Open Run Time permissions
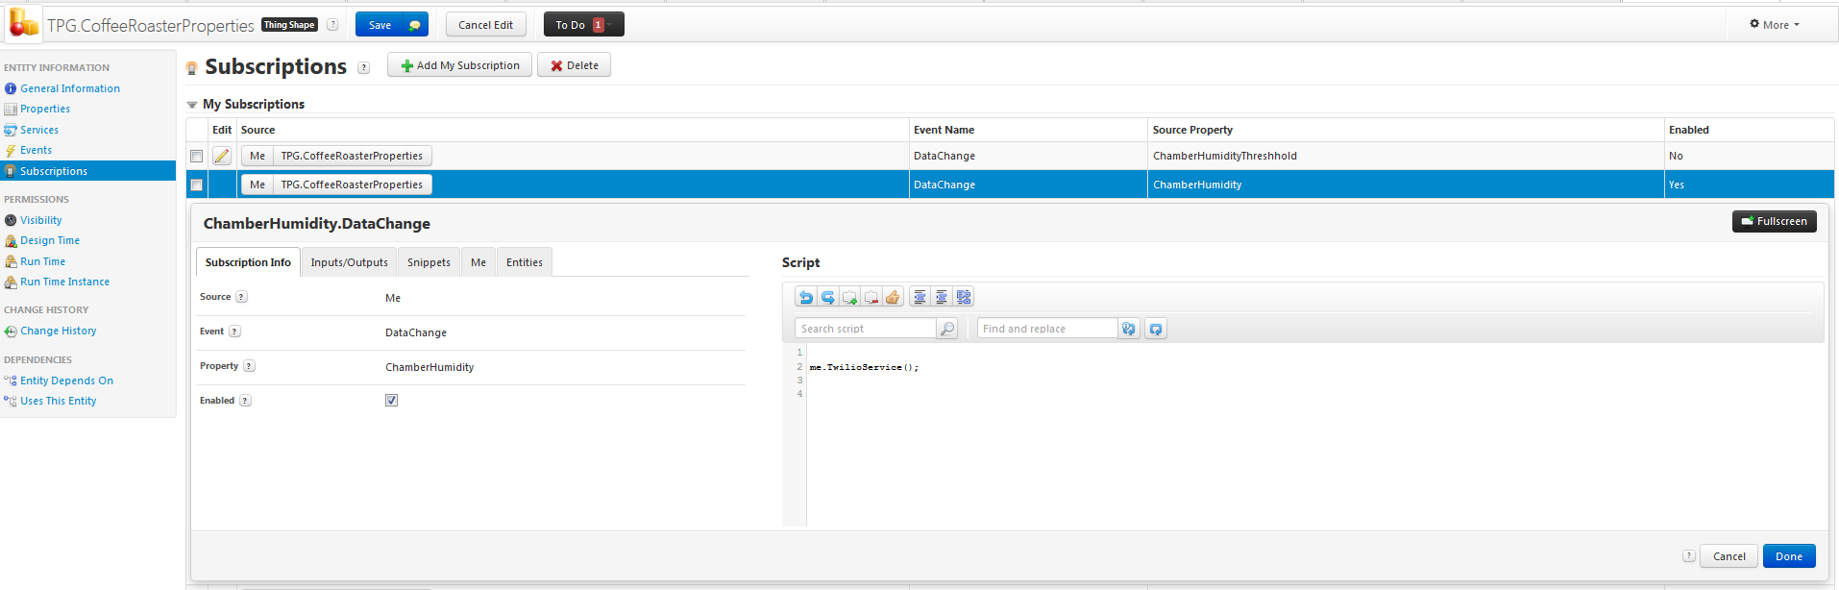This screenshot has width=1839, height=590. 43,261
